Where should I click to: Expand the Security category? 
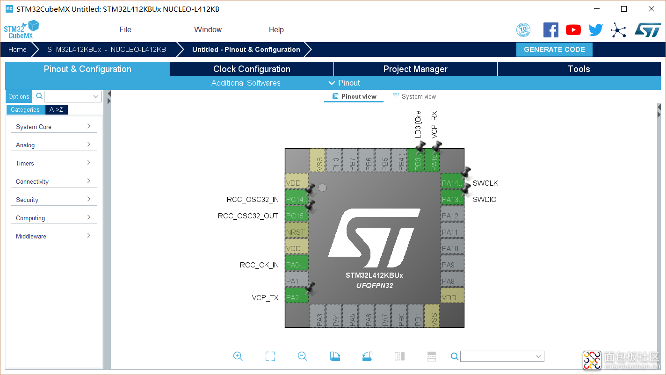point(54,200)
